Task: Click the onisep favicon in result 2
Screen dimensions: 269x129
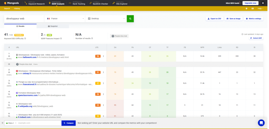Action: click(17, 71)
